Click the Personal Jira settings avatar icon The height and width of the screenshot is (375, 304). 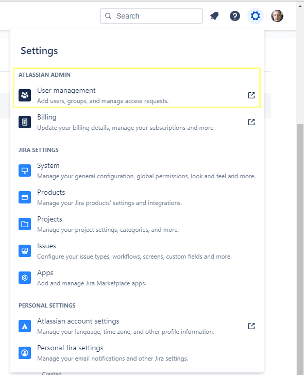click(x=25, y=353)
